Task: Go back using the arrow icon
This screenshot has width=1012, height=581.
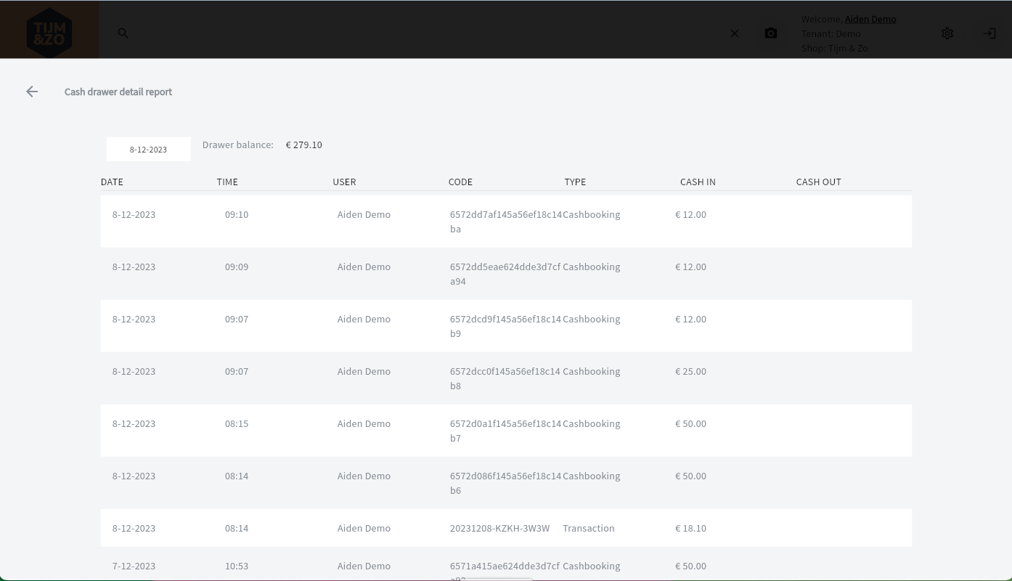Action: 32,92
